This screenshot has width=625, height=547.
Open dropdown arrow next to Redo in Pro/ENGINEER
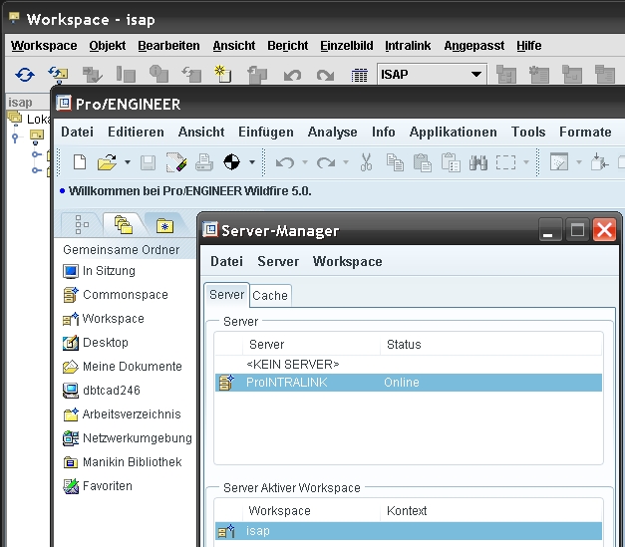pyautogui.click(x=346, y=162)
